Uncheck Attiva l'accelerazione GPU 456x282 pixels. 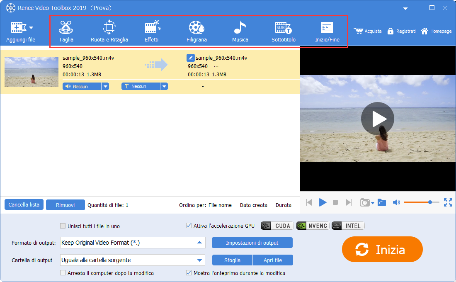[x=189, y=226]
